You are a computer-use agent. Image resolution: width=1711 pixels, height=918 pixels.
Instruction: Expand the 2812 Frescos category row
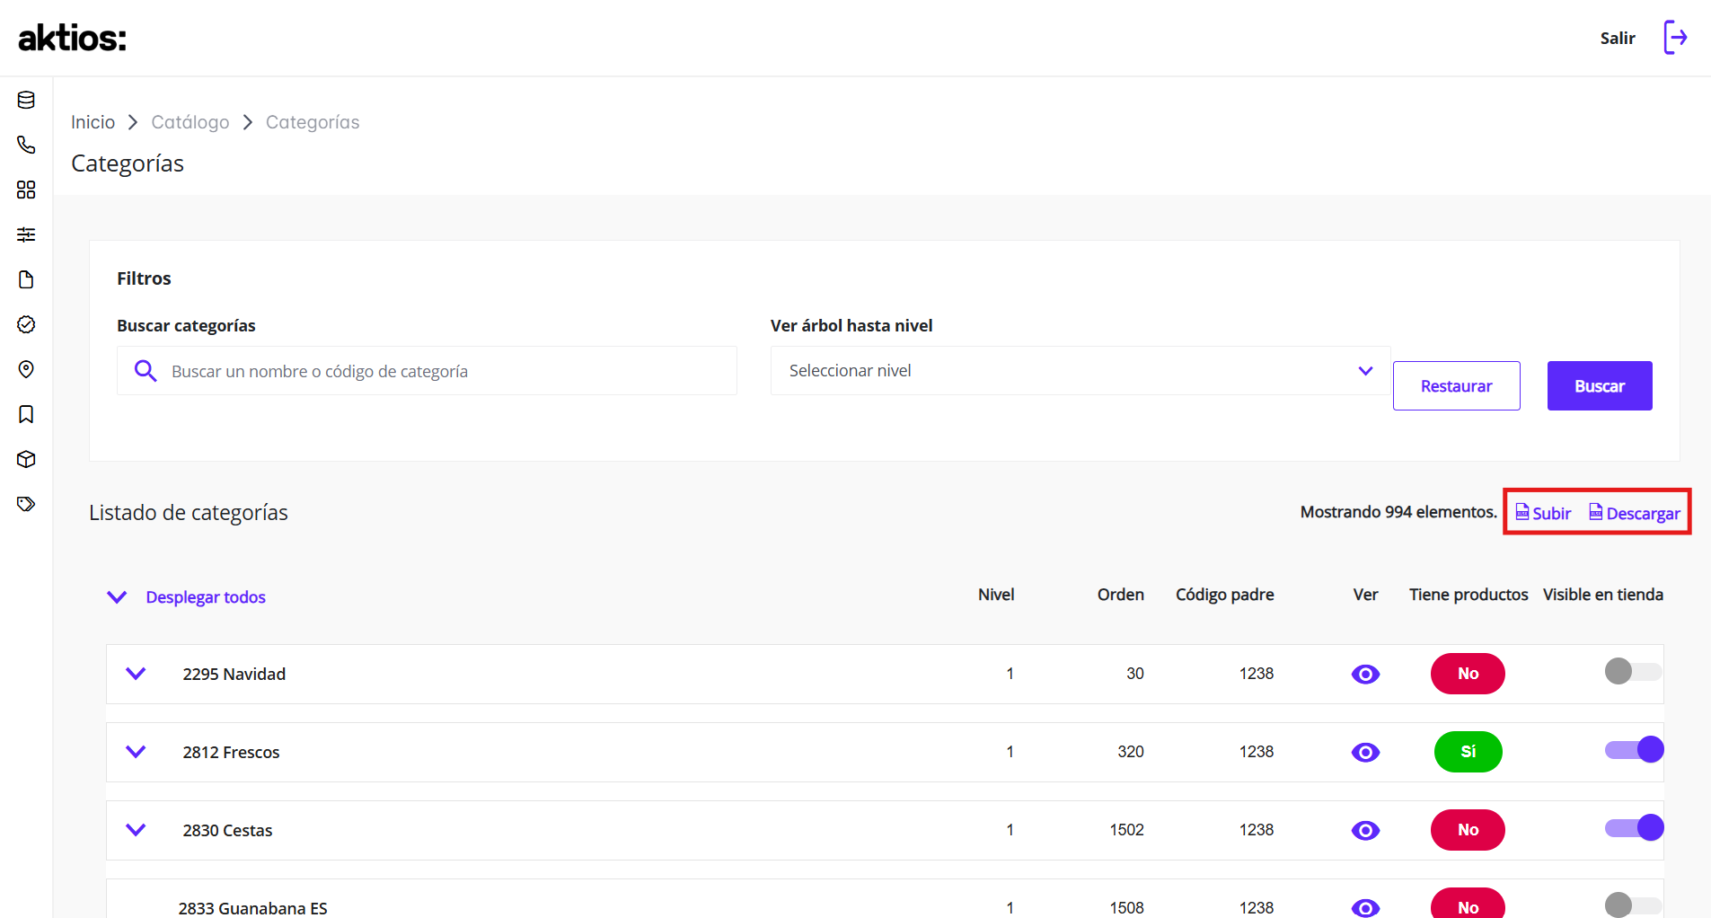136,752
